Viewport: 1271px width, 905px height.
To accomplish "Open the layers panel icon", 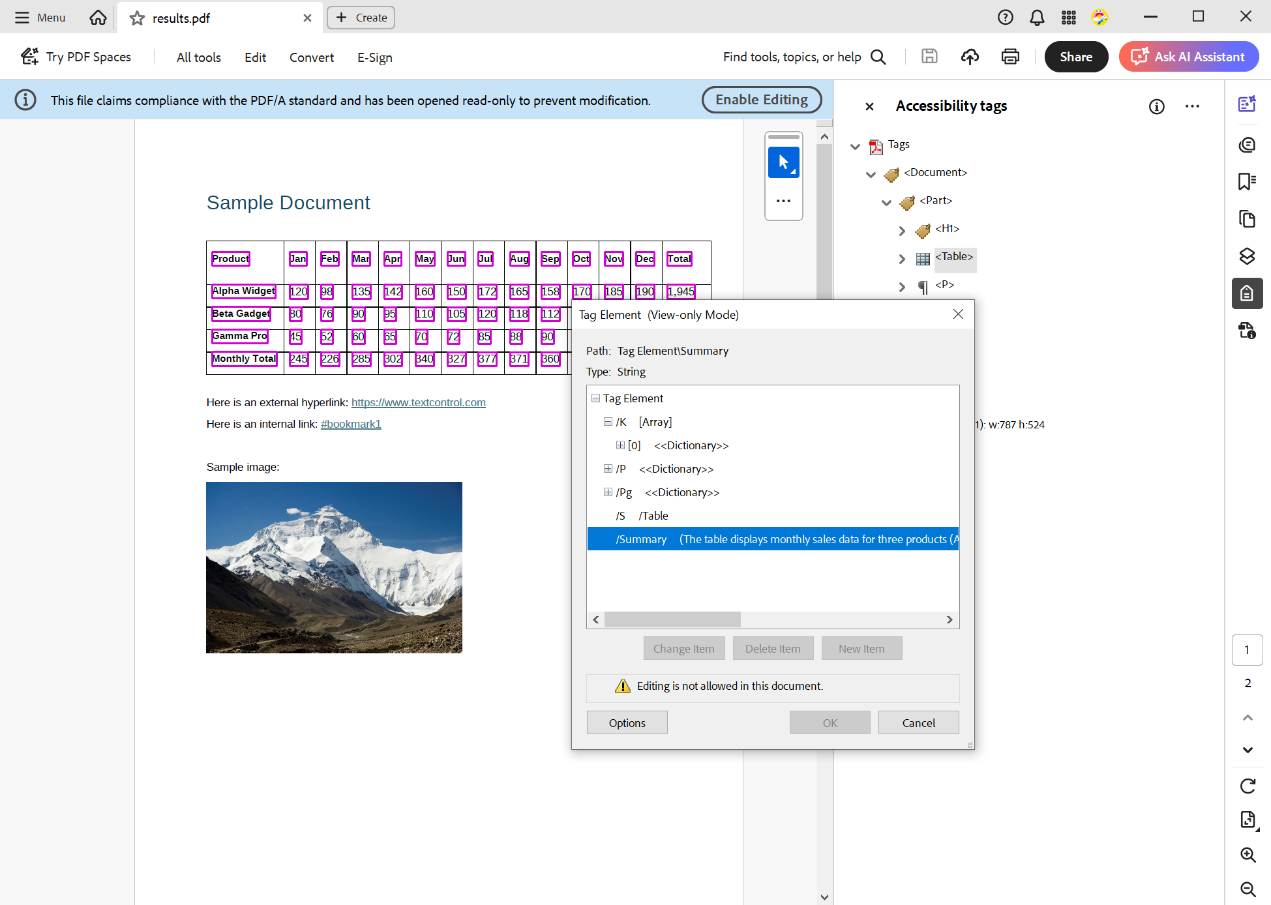I will (x=1247, y=256).
